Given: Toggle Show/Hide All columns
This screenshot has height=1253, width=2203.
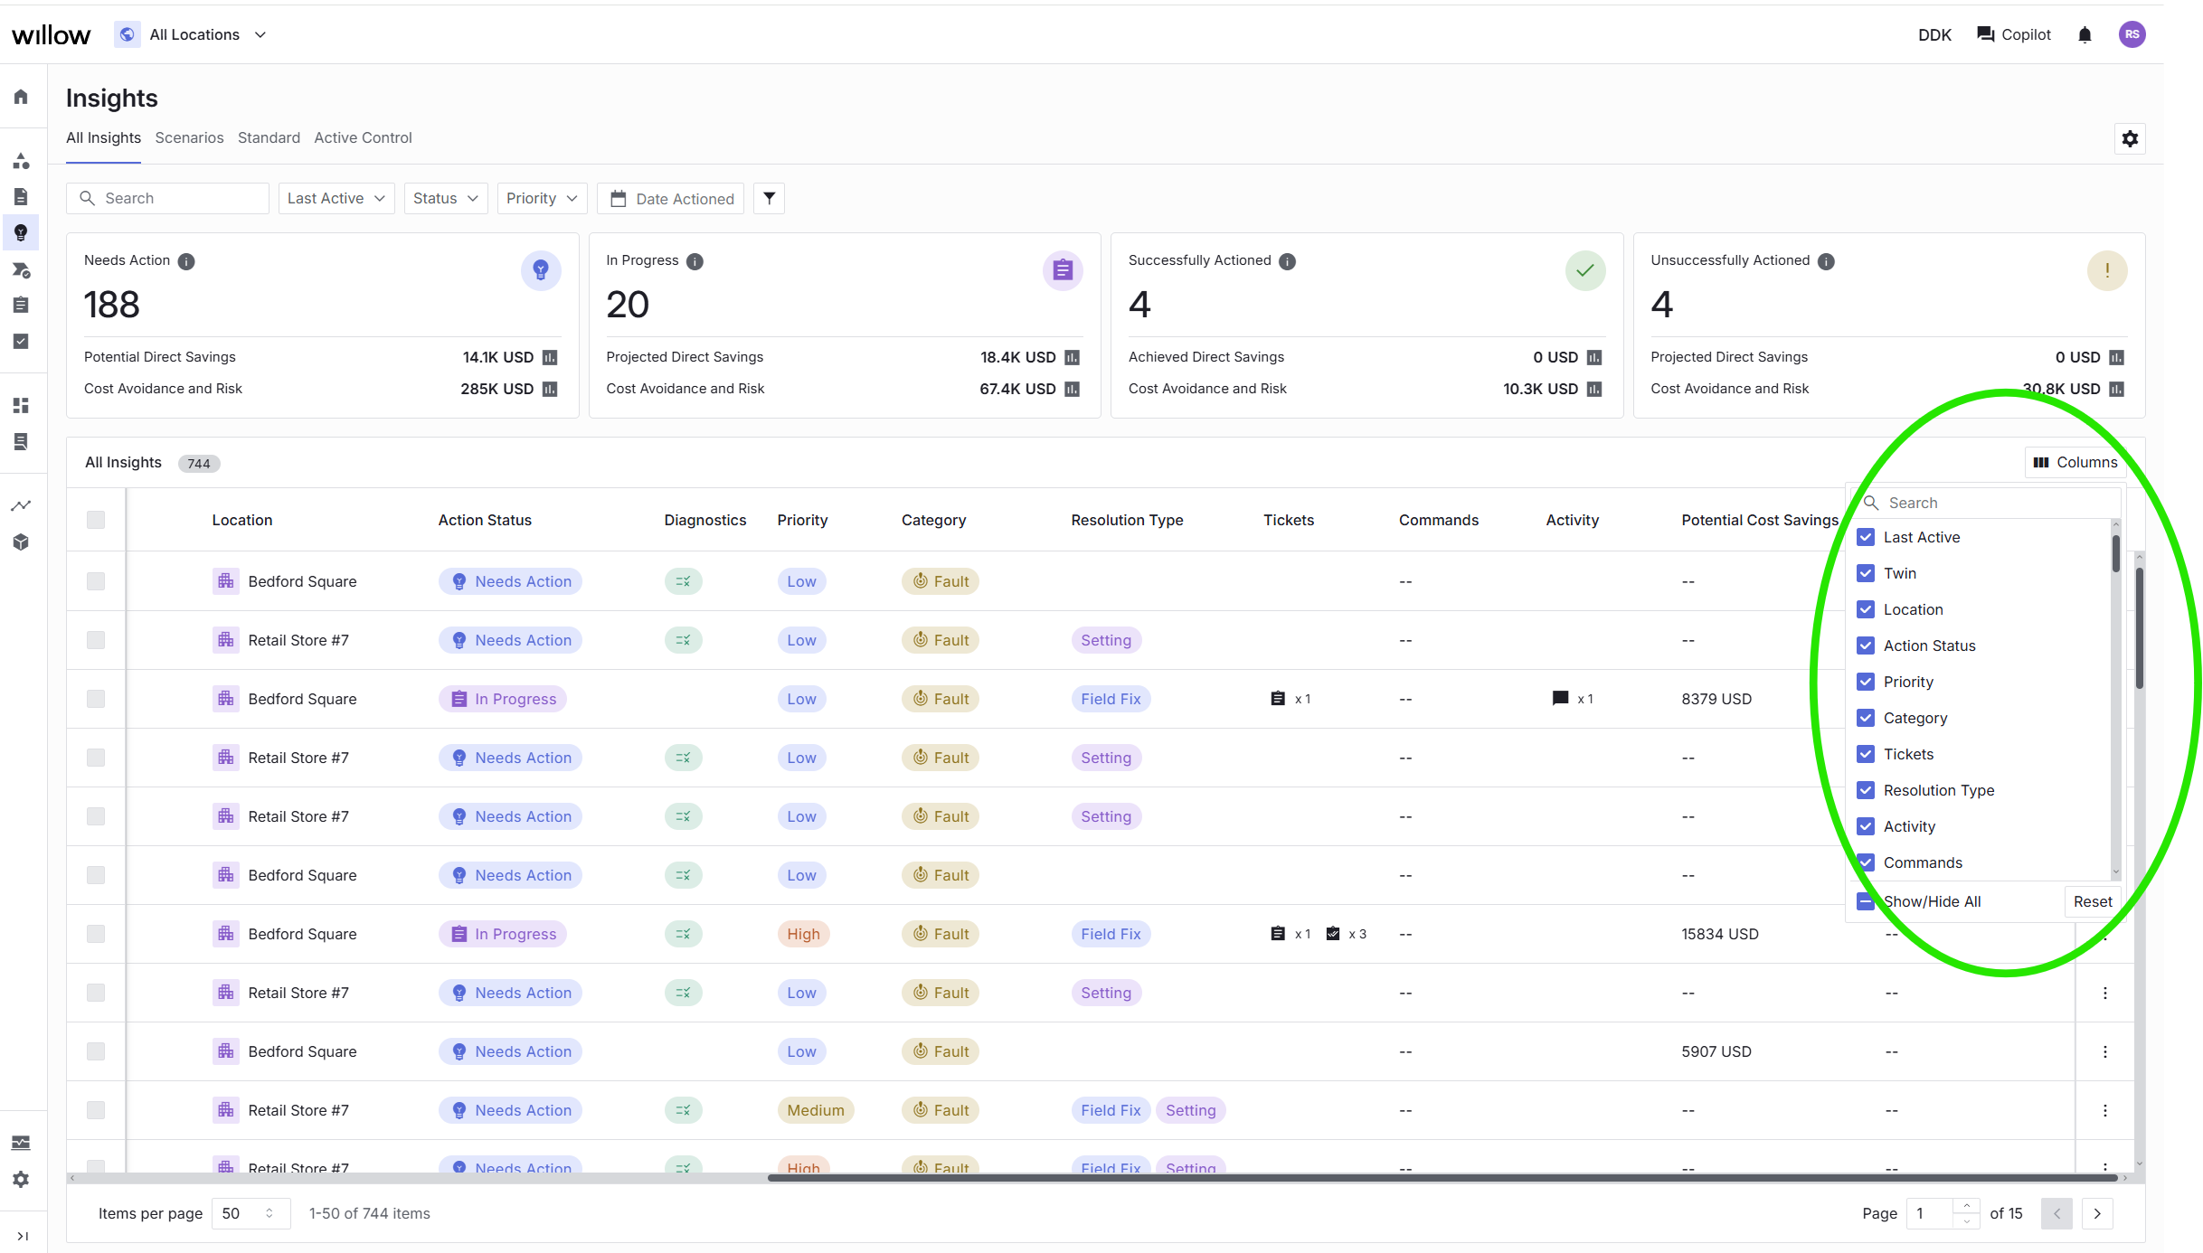Looking at the screenshot, I should [1866, 901].
